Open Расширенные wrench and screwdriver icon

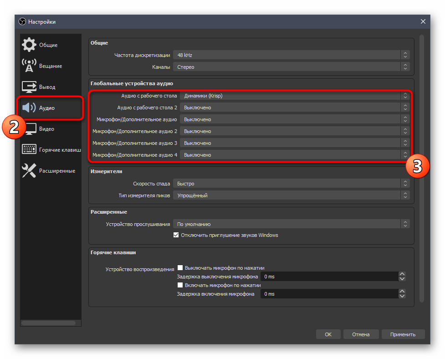(x=29, y=171)
